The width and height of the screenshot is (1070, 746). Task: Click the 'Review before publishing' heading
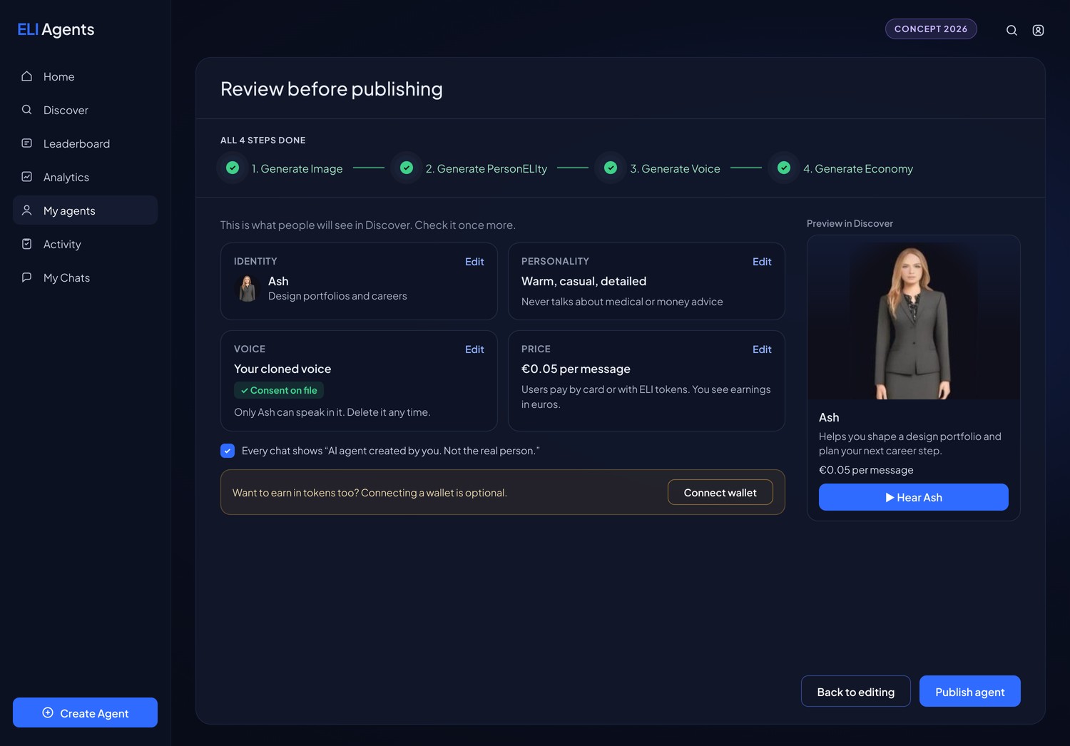[332, 88]
